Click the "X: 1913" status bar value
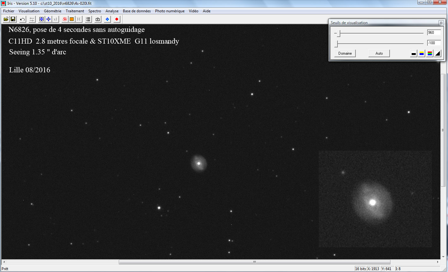448x272 pixels. pyautogui.click(x=373, y=269)
